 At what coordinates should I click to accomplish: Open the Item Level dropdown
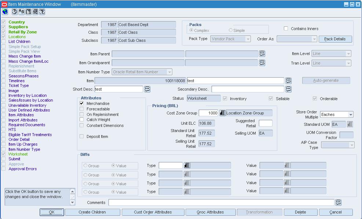[348, 54]
